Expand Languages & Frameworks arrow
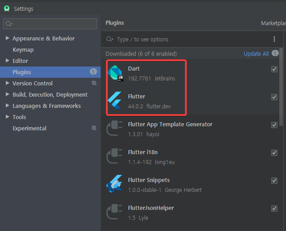Image resolution: width=286 pixels, height=231 pixels. click(x=8, y=105)
